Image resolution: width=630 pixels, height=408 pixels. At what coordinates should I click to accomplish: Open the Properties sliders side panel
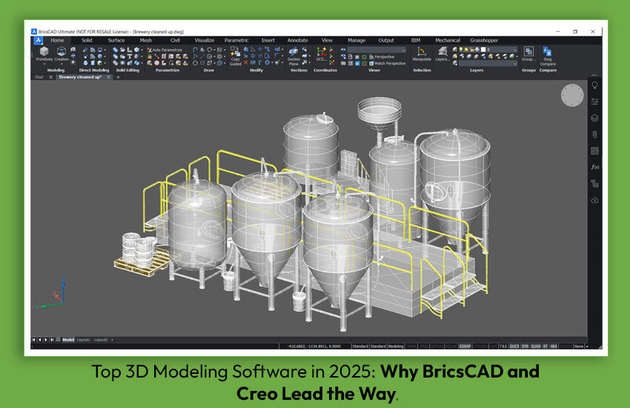pos(594,102)
